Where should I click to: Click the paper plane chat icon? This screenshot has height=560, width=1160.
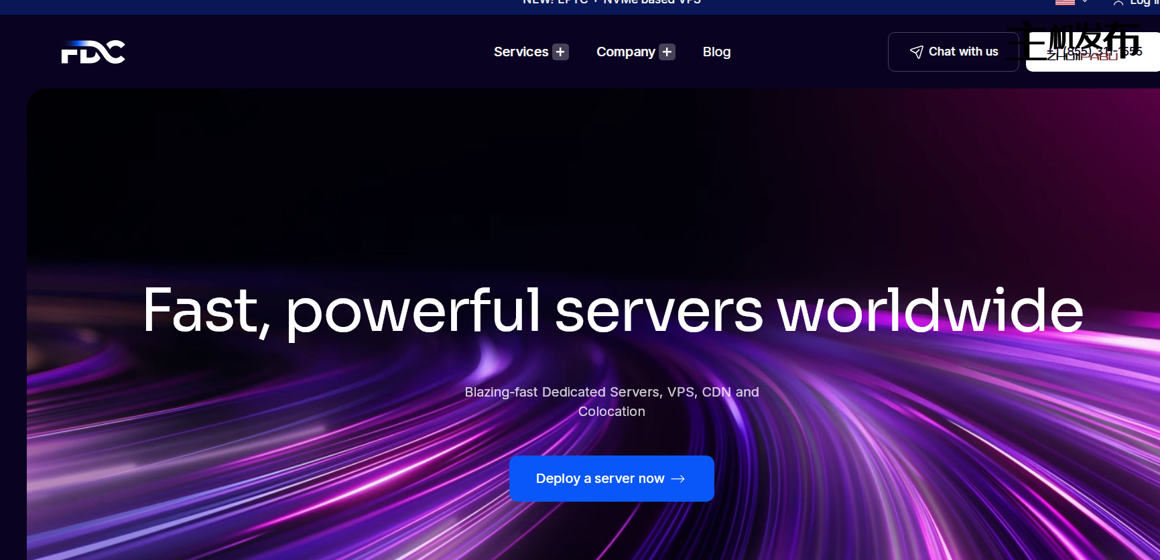(916, 52)
